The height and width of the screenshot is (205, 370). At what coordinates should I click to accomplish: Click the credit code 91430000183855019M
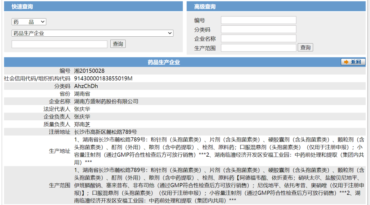click(103, 79)
